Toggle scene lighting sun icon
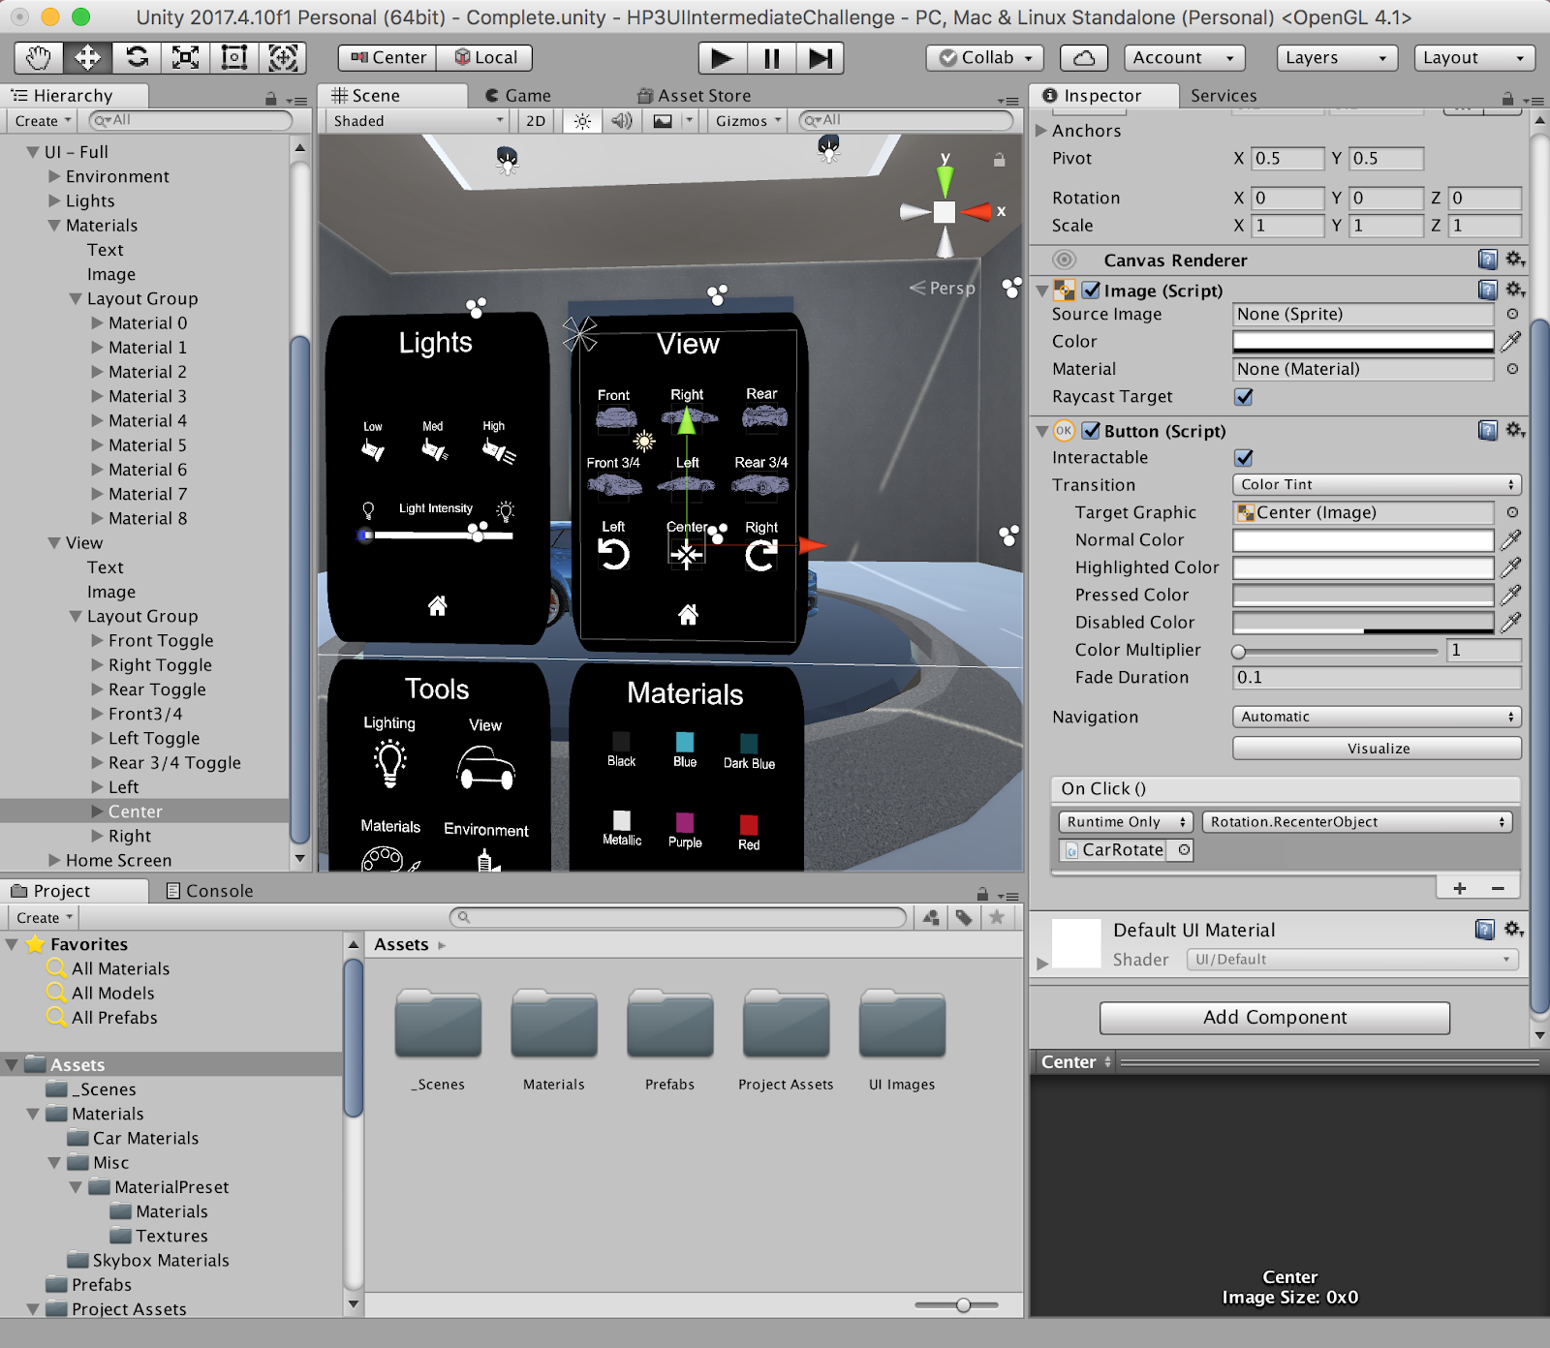Viewport: 1550px width, 1348px height. pos(582,121)
